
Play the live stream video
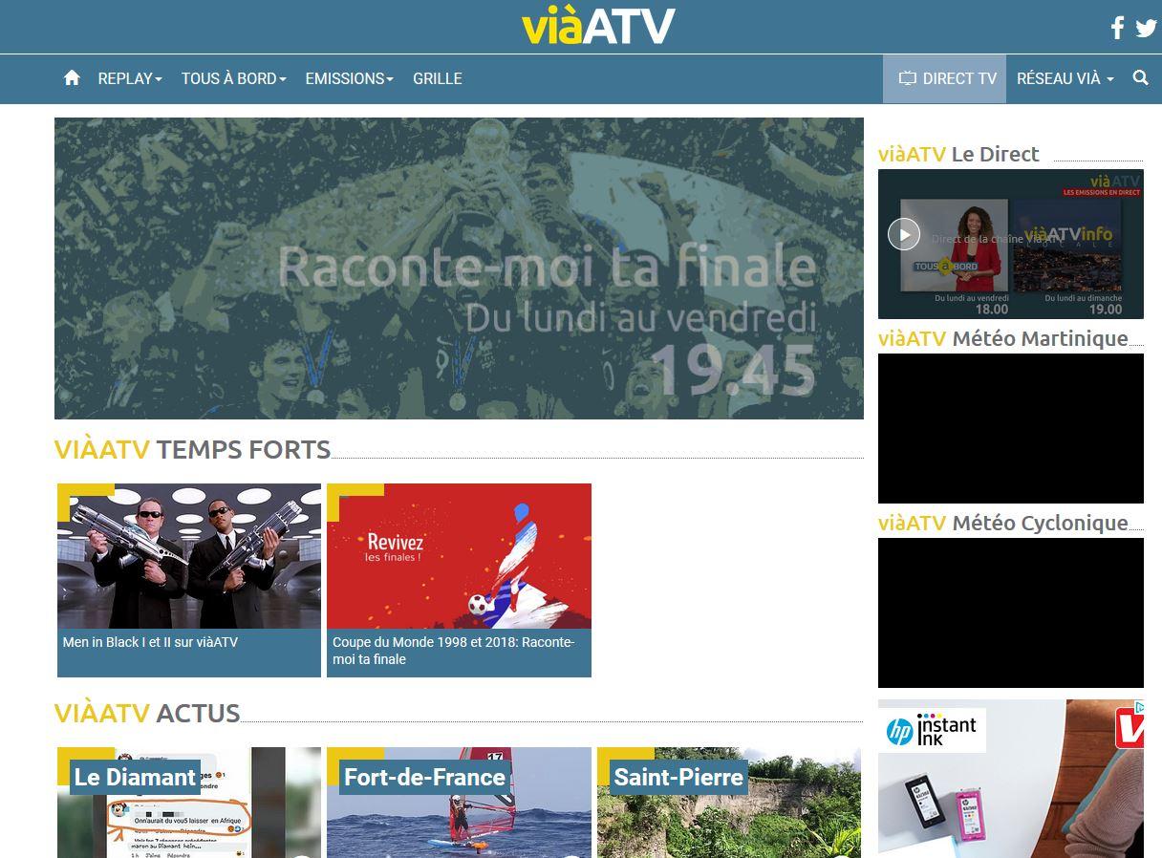point(904,234)
